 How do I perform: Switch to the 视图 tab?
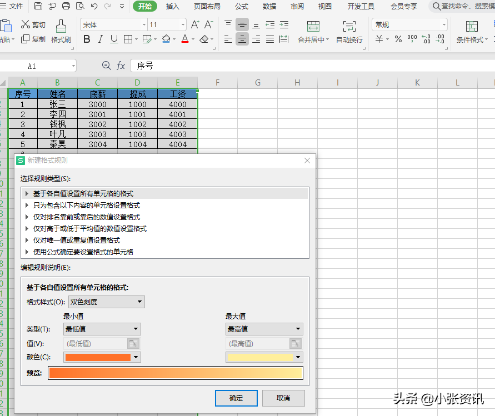tap(325, 6)
